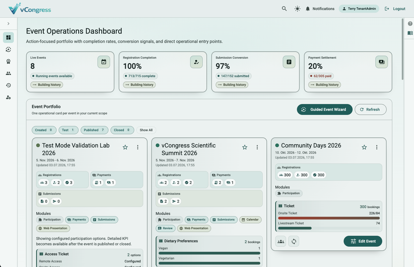Screen dimensions: 414x267
Task: Open Building history in Payment Settlement card
Action: tap(325, 85)
